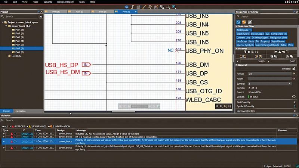The height and width of the screenshot is (168, 299).
Task: Click the zoom in magnifier on canvas
Action: point(217,106)
